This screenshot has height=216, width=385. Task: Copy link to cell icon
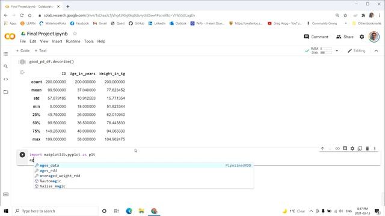(x=337, y=148)
